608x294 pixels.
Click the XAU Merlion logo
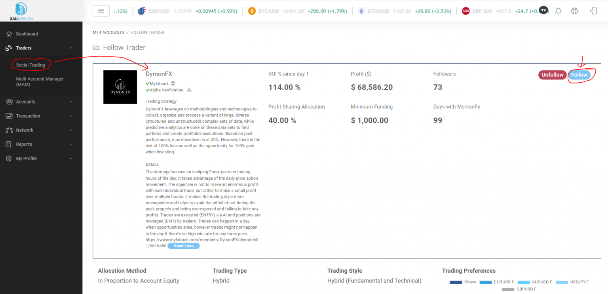click(21, 11)
